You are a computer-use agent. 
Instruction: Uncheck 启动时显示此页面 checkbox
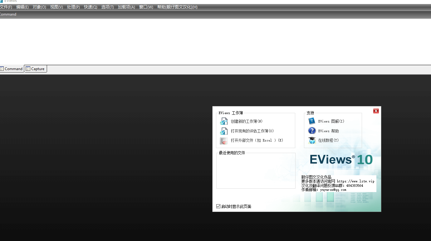coord(218,206)
